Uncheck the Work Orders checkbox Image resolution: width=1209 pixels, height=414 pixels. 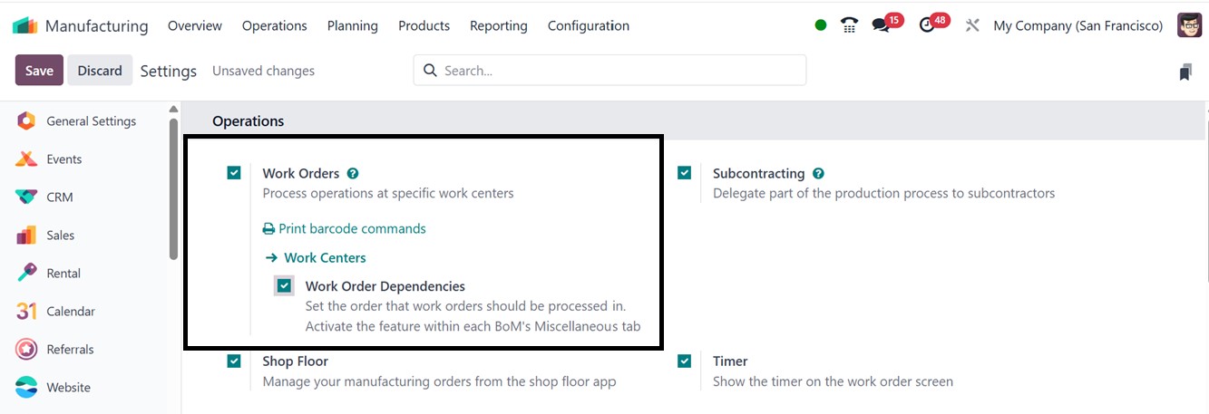pos(234,173)
